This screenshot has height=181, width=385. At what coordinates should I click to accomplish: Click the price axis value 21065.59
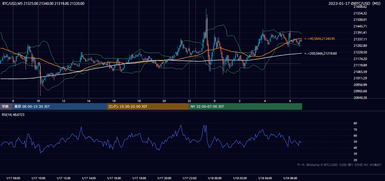pyautogui.click(x=360, y=72)
